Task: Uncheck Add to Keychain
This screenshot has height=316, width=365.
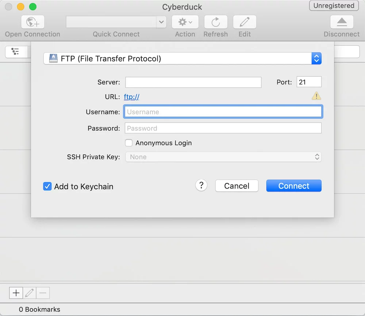Action: point(47,186)
